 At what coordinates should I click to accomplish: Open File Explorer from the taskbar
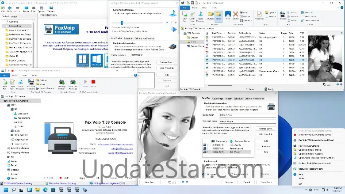[x=38, y=190]
